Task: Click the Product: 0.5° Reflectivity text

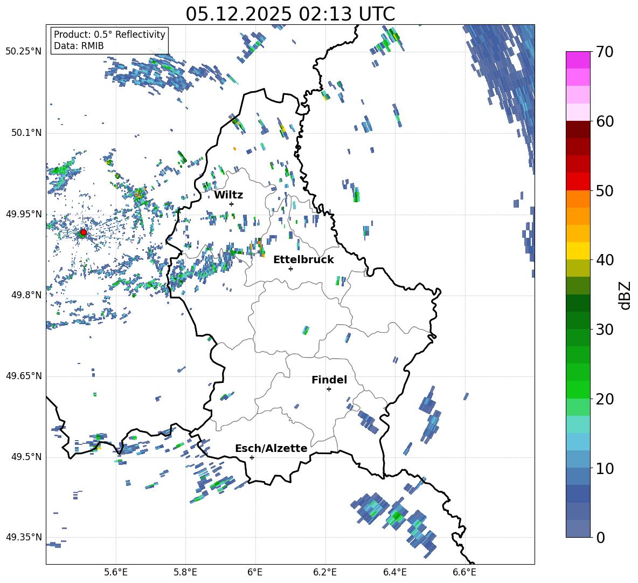Action: point(109,34)
